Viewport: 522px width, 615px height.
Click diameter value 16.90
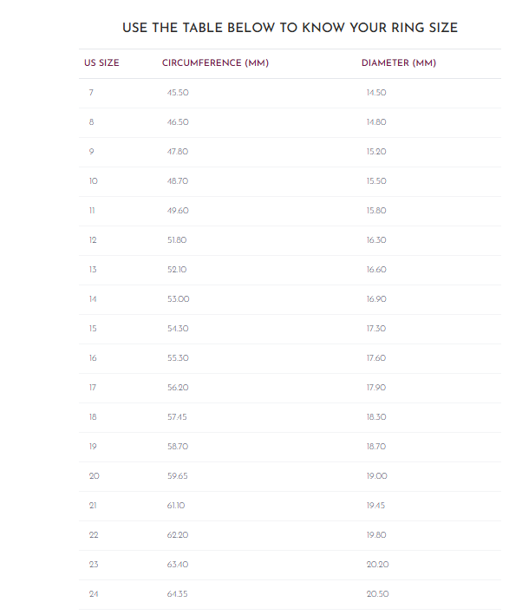[376, 299]
